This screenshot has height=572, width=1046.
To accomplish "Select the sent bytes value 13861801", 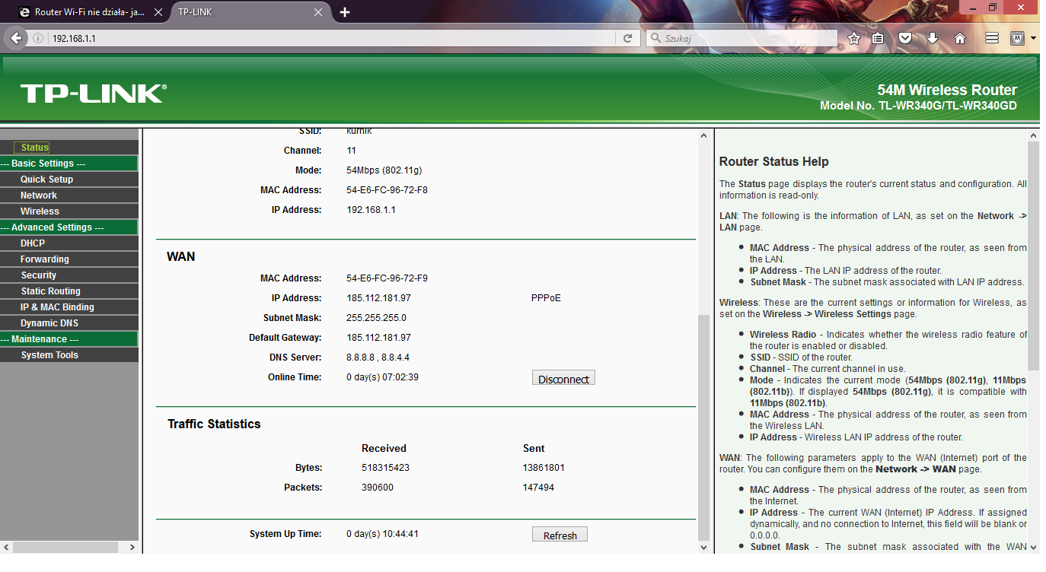I will [x=544, y=468].
